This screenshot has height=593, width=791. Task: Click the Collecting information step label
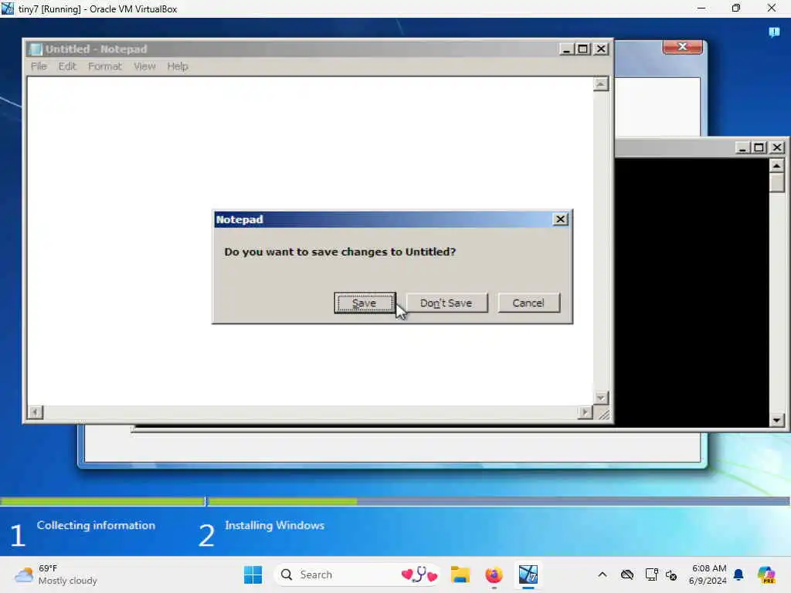pyautogui.click(x=96, y=525)
